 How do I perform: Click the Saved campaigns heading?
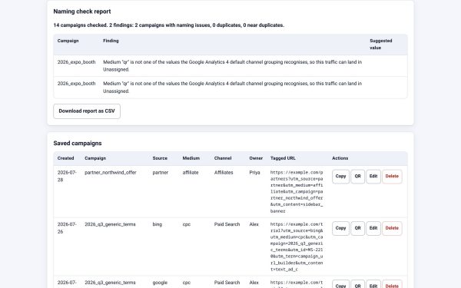point(78,144)
